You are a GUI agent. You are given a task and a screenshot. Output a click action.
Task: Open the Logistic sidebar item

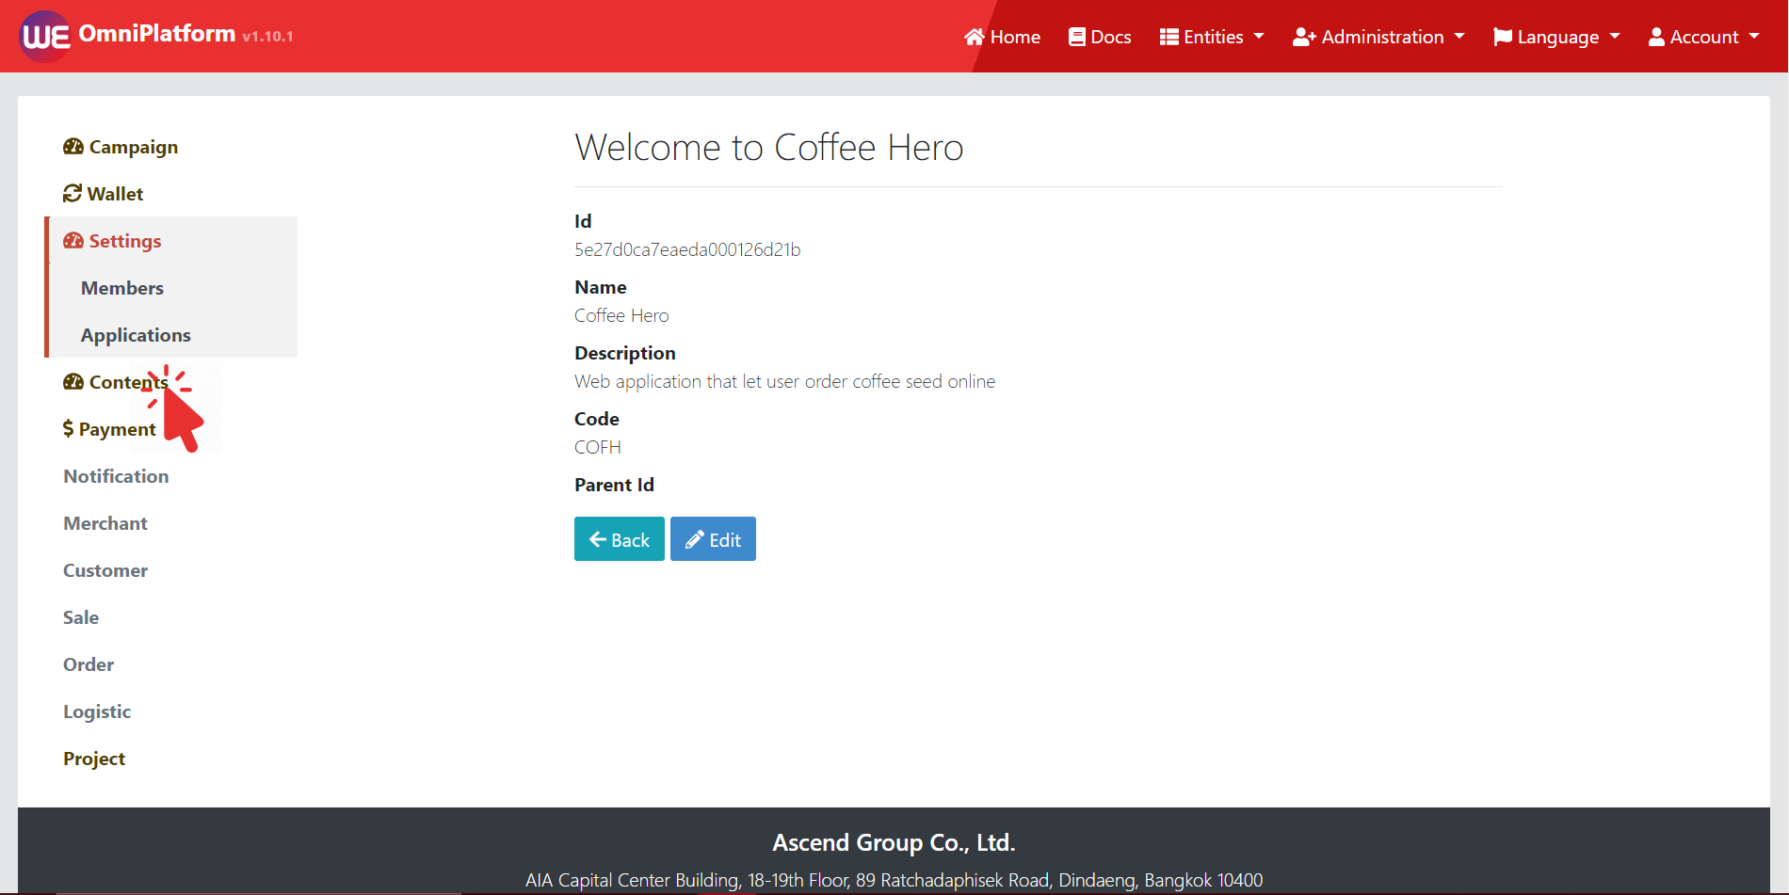tap(97, 711)
